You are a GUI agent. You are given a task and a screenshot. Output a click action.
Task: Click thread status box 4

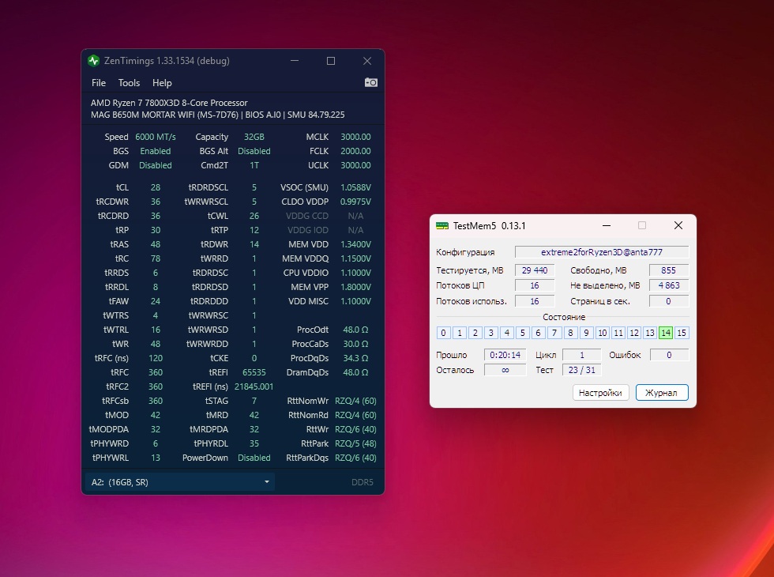(506, 333)
